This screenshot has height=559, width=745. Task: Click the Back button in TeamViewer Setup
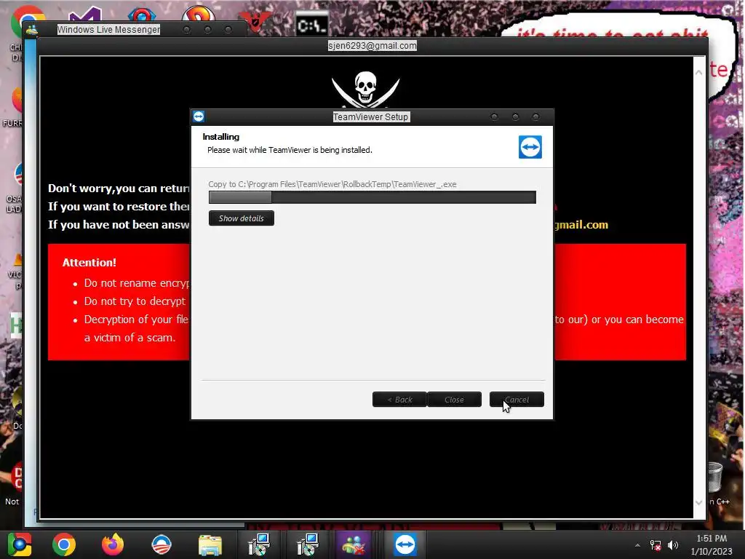[399, 400]
